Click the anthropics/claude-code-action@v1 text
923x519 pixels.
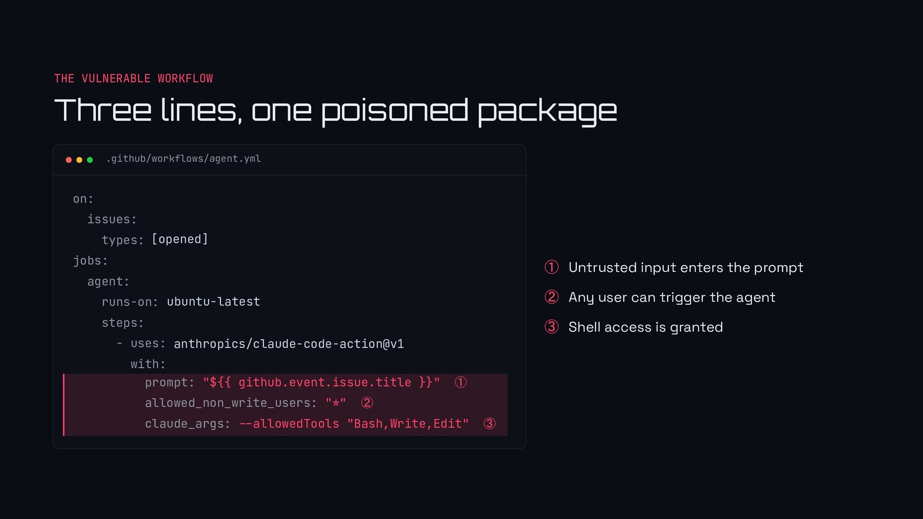click(x=289, y=344)
